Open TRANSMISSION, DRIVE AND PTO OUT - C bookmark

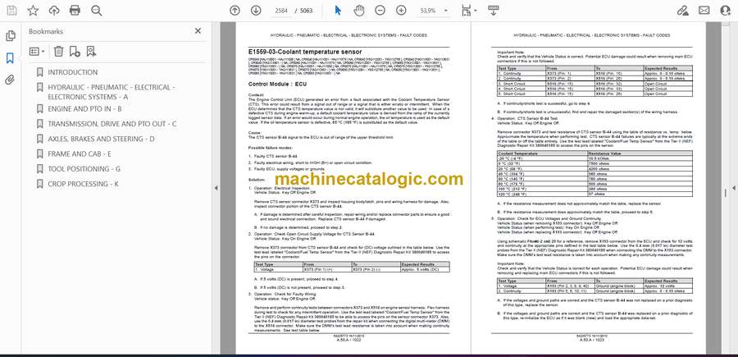click(x=112, y=124)
